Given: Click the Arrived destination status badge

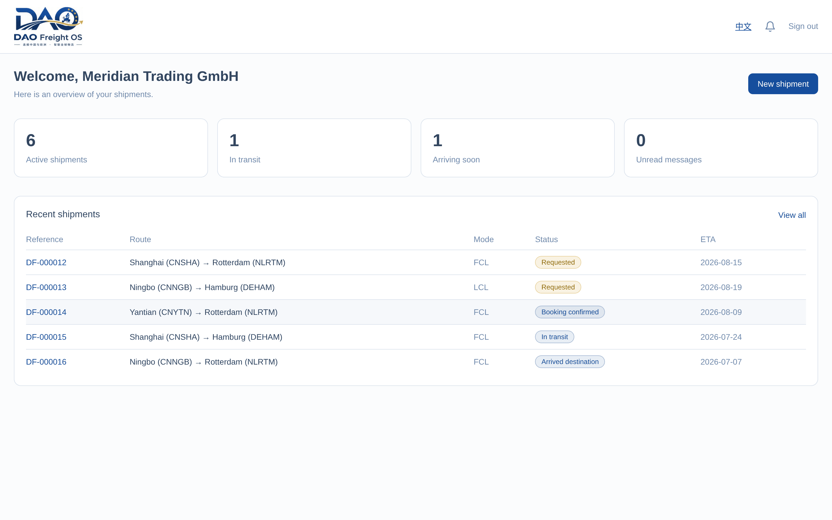Looking at the screenshot, I should tap(570, 362).
